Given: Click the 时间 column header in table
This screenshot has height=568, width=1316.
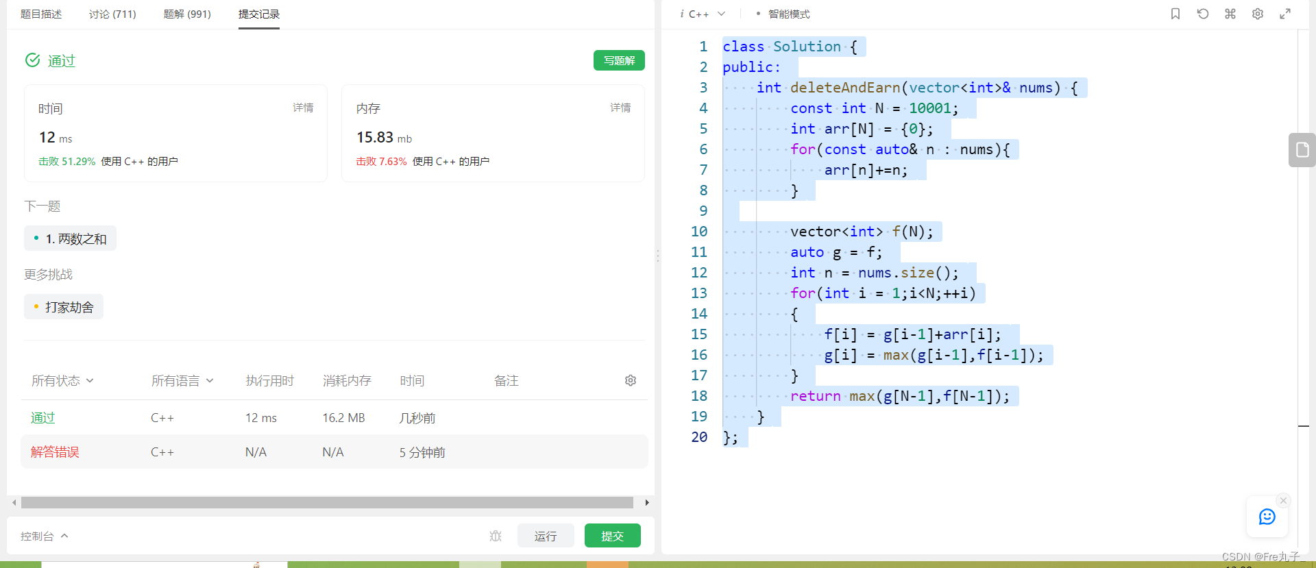Looking at the screenshot, I should 412,380.
